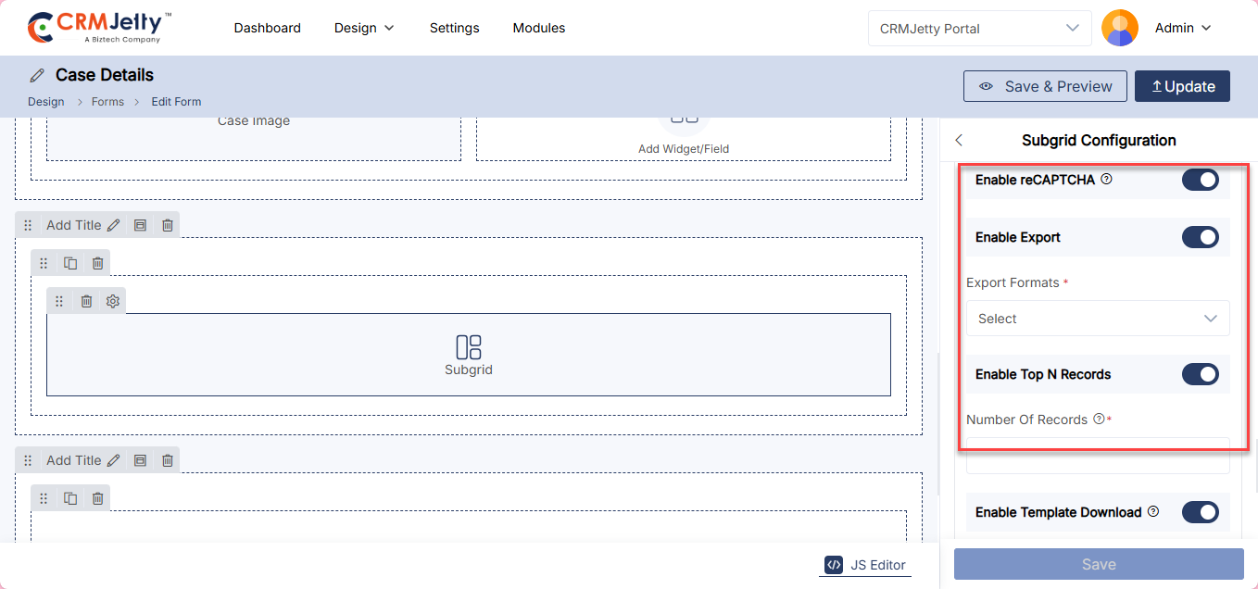
Task: Delete the Subgrid widget using trash icon
Action: pyautogui.click(x=86, y=301)
